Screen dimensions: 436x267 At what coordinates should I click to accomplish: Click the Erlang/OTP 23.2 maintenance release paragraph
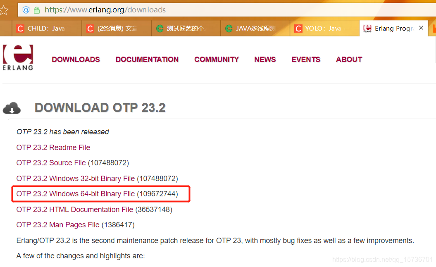(215, 241)
